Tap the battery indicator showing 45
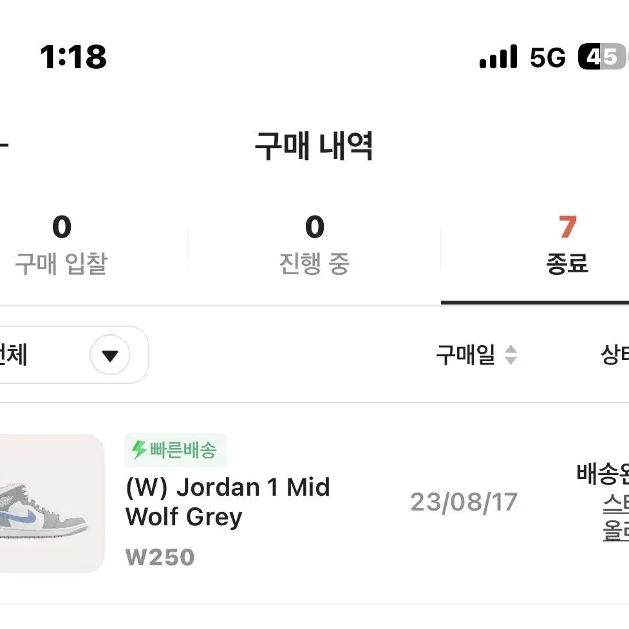 603,57
